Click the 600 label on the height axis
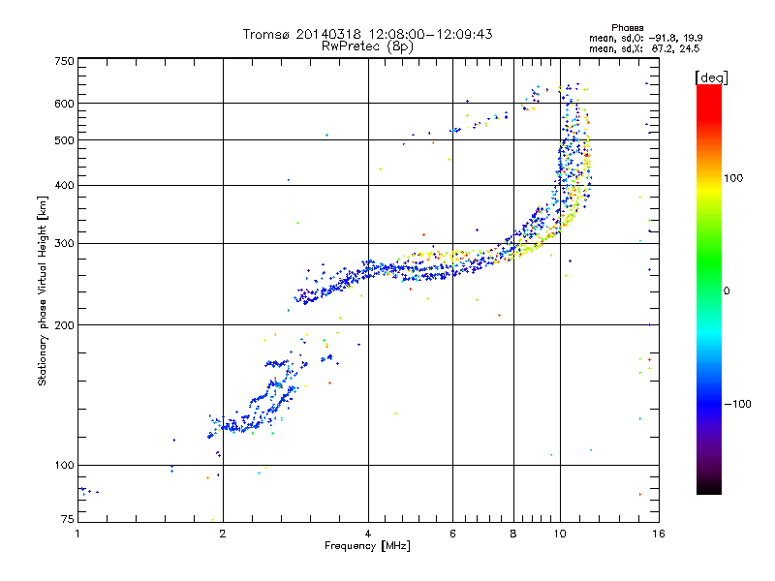 tap(64, 104)
